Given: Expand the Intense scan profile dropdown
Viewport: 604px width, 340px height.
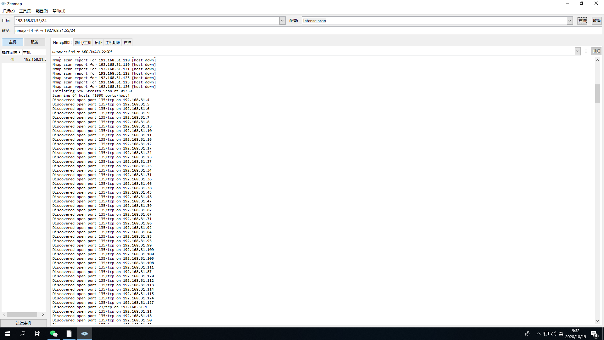Looking at the screenshot, I should tap(569, 21).
